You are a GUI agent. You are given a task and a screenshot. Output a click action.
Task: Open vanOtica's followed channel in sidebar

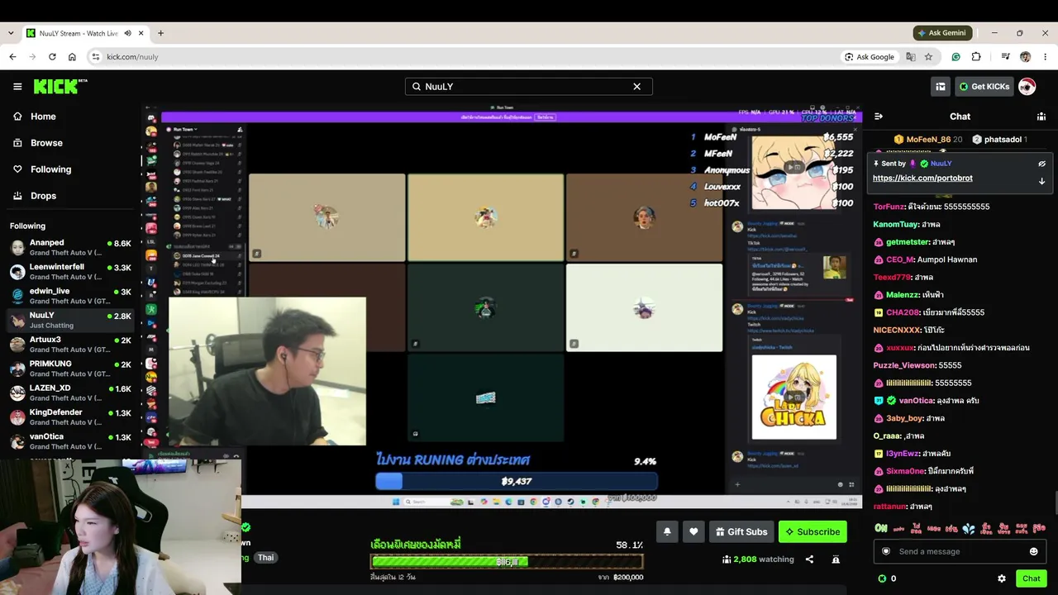coord(71,440)
